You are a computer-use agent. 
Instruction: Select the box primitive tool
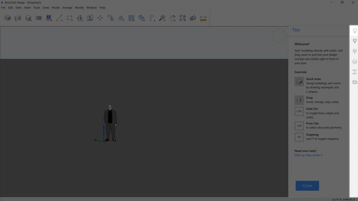pyautogui.click(x=28, y=18)
